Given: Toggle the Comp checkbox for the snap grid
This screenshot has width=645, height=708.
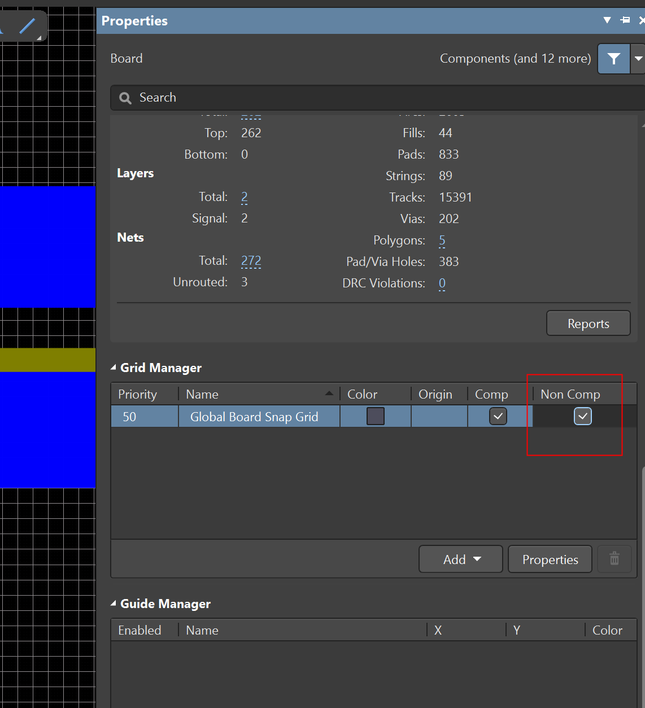Looking at the screenshot, I should point(498,416).
